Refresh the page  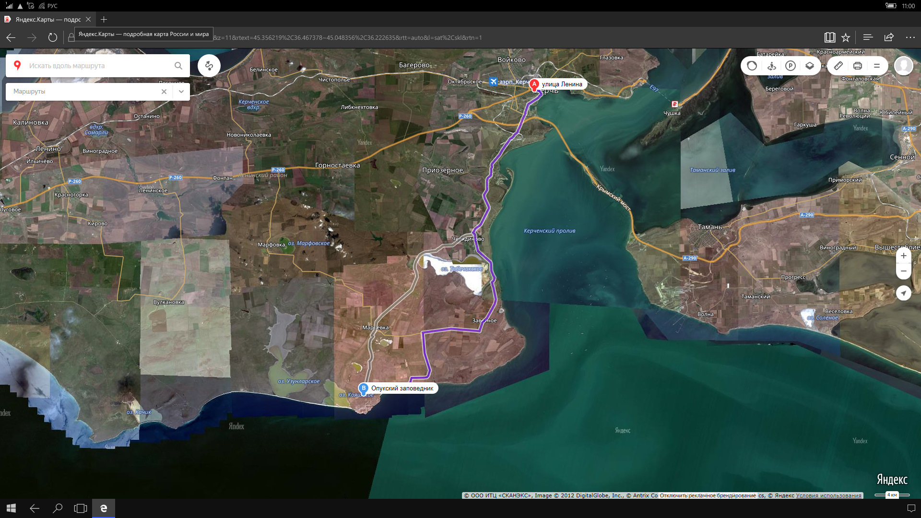[x=53, y=37]
